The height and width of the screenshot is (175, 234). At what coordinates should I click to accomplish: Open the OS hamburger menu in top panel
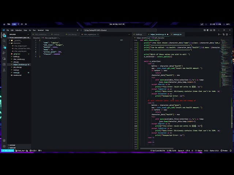point(4,24)
